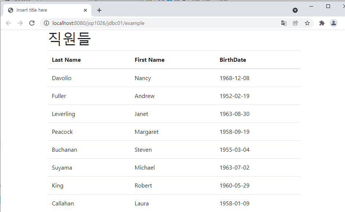
Task: Go back using the back arrow
Action: (8, 23)
